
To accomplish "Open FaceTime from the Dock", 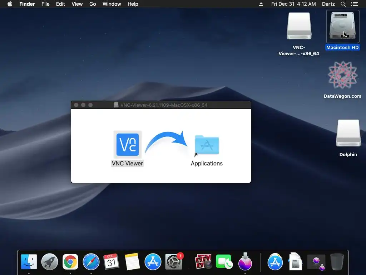I will [x=224, y=262].
